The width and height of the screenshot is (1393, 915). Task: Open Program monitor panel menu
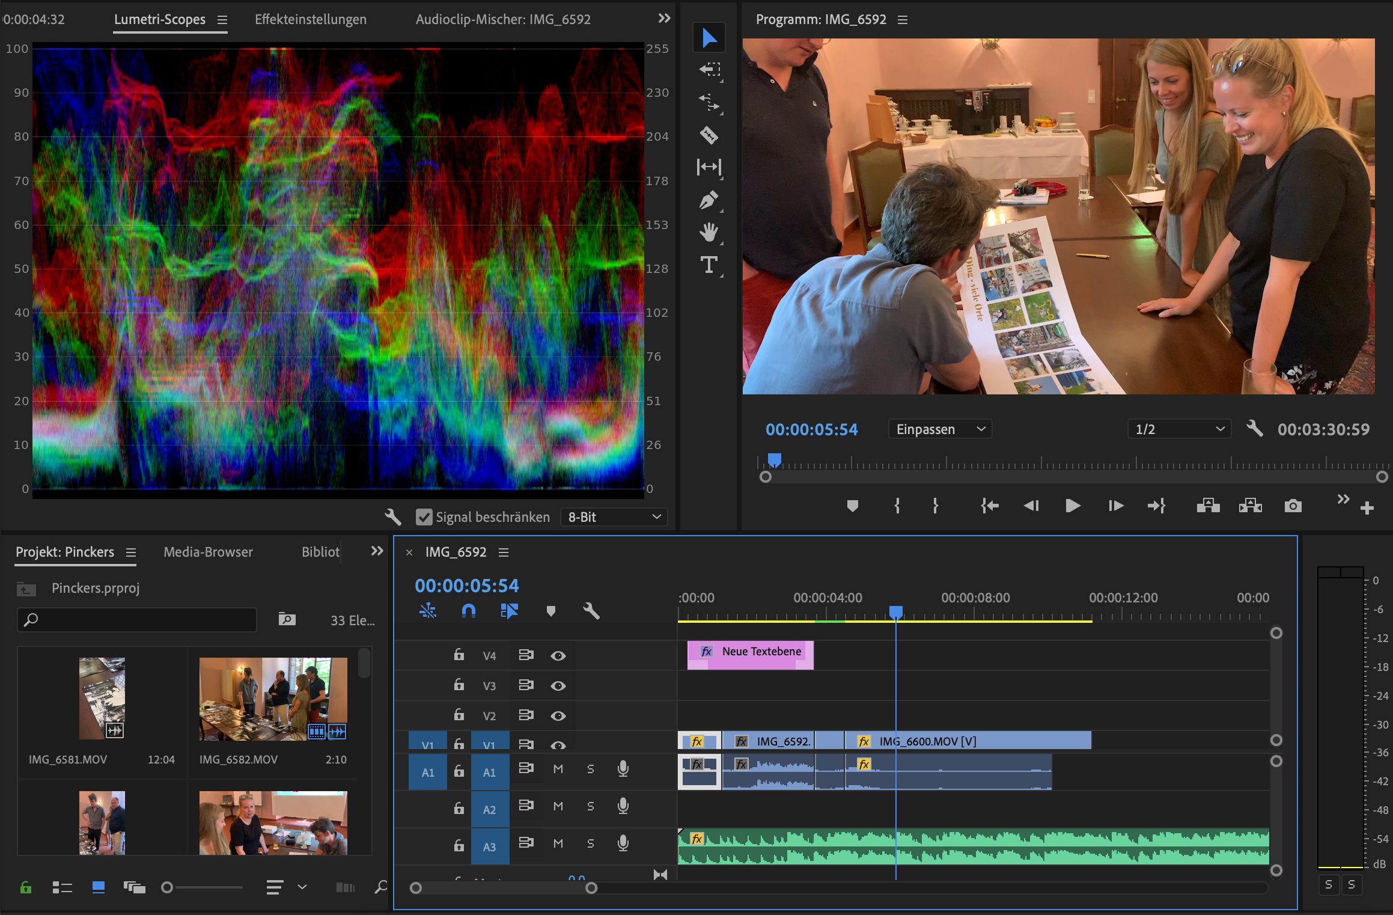(x=903, y=20)
